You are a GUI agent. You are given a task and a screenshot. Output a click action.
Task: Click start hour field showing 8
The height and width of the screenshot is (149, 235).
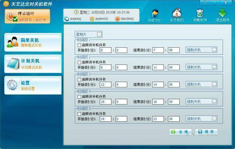(x=105, y=67)
